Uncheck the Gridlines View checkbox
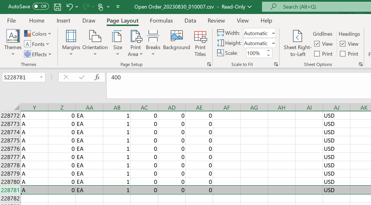Screen dimensions: 371x205 tap(317, 44)
